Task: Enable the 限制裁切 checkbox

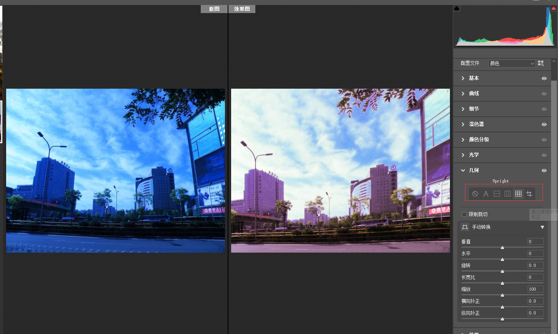Action: click(x=464, y=214)
